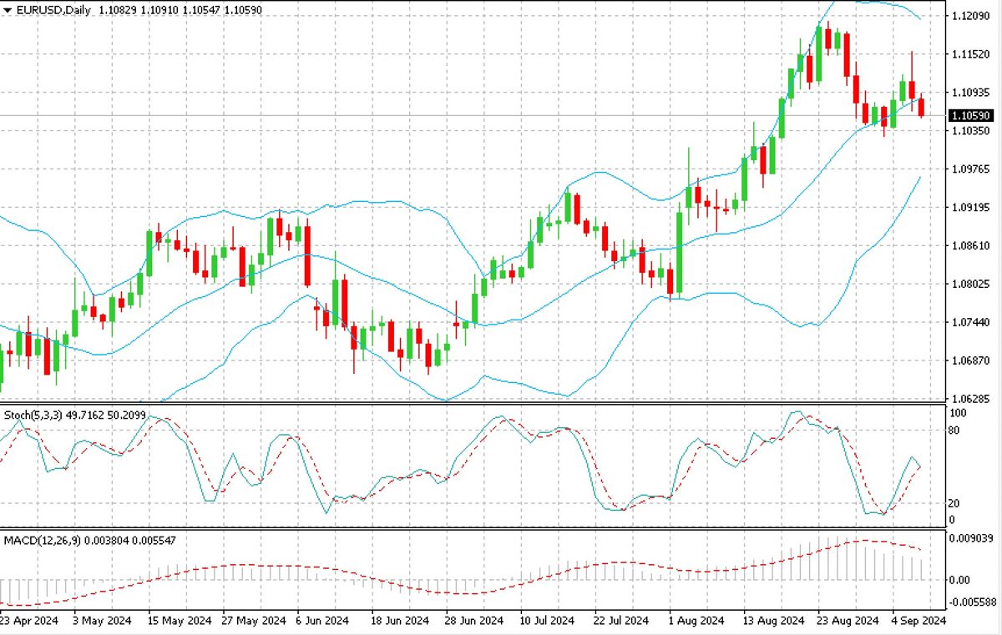Click the 23 Aug 2024 date label

click(x=847, y=622)
